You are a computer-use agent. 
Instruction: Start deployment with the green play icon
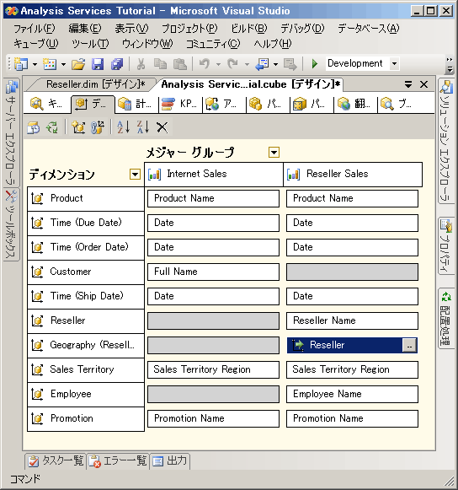(x=315, y=64)
